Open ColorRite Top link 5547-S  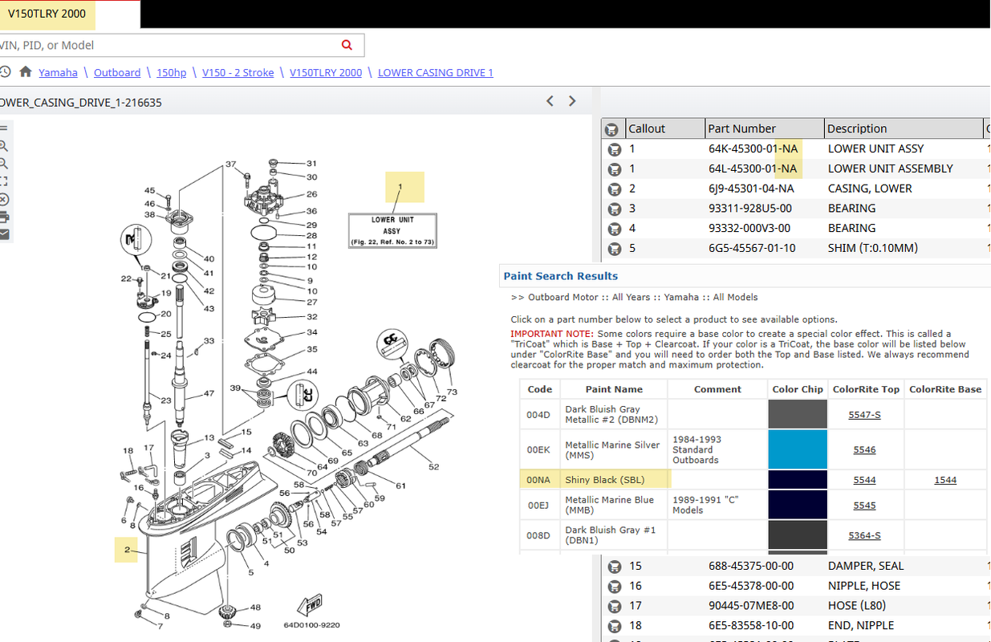coord(864,415)
